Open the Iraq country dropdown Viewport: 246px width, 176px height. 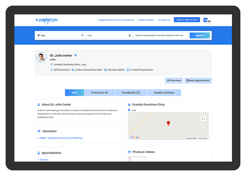(60, 36)
